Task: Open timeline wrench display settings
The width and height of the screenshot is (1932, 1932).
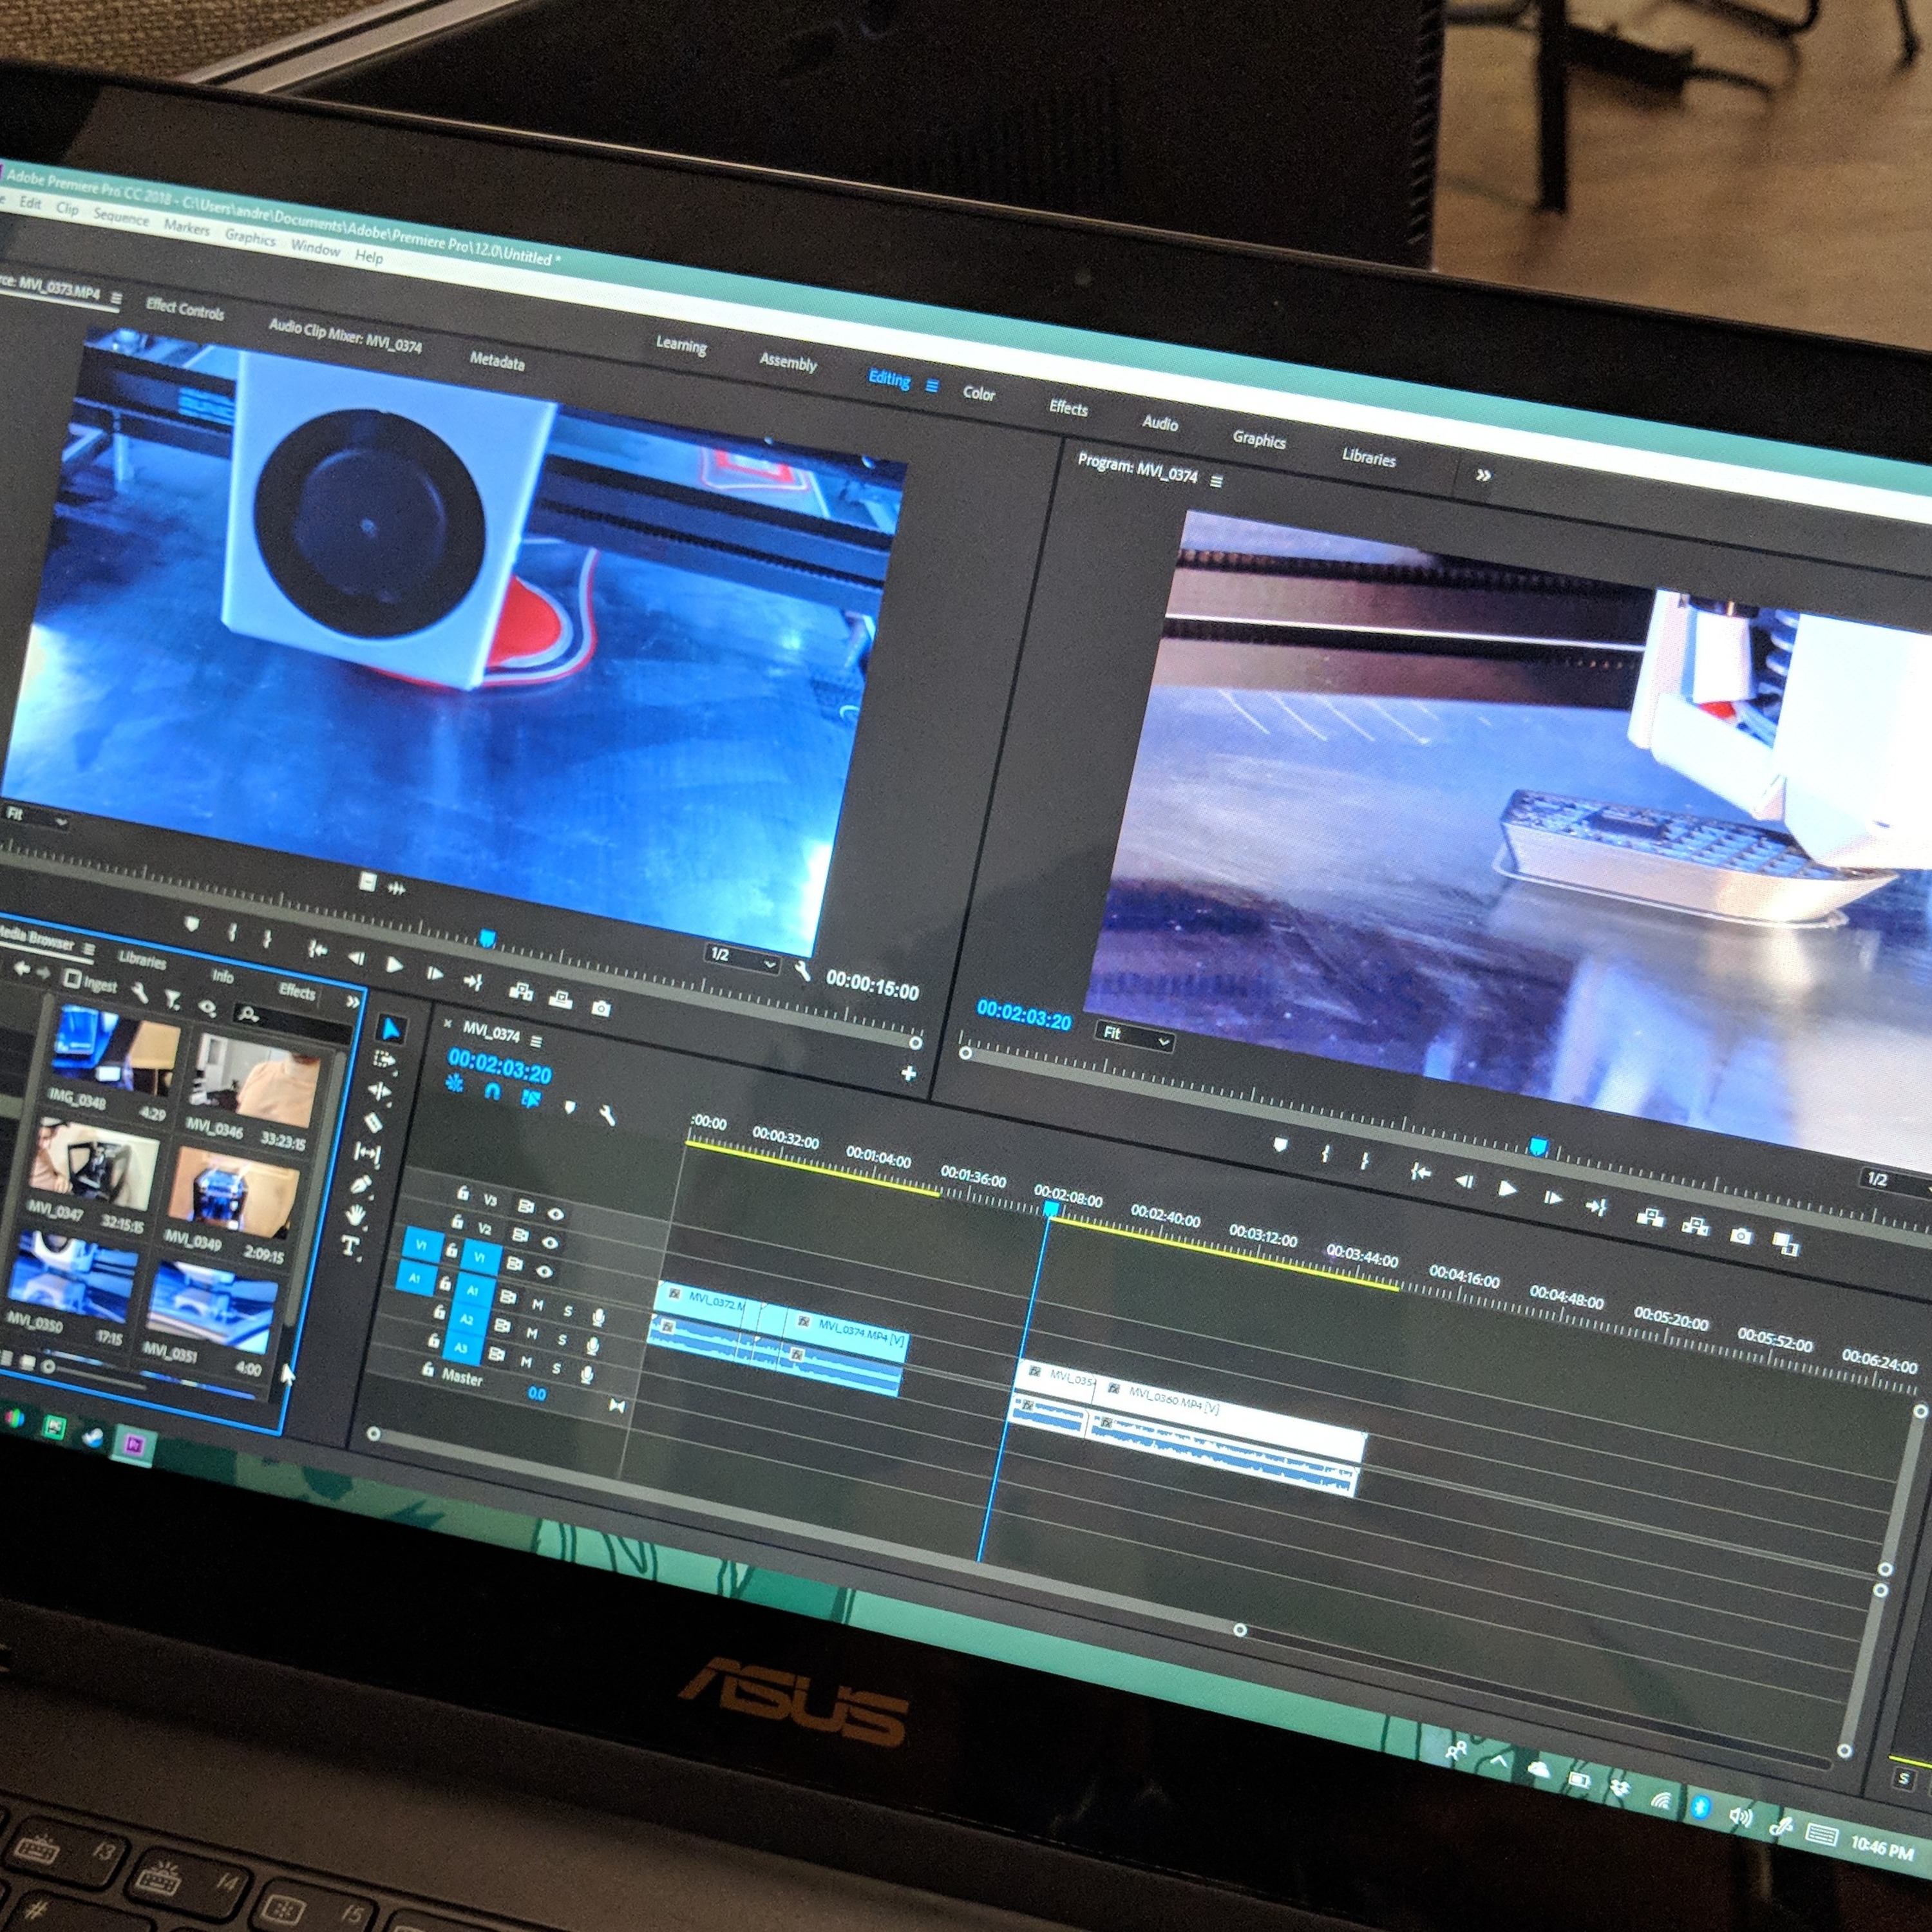Action: (607, 1116)
